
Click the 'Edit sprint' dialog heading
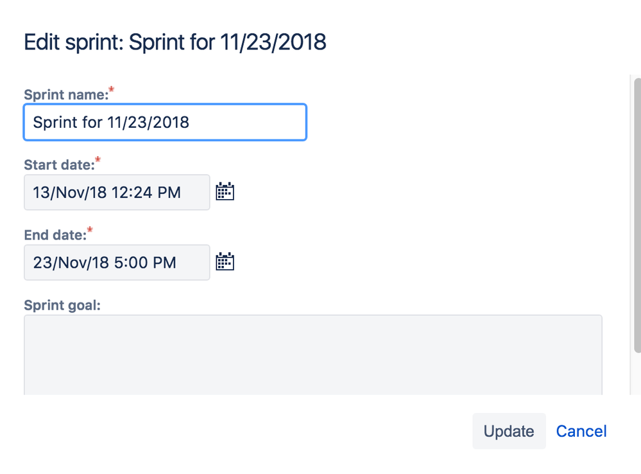click(x=175, y=42)
